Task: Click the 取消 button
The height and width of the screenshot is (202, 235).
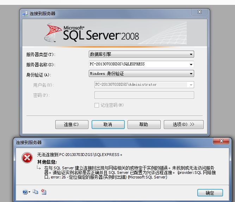Action: pos(108,124)
